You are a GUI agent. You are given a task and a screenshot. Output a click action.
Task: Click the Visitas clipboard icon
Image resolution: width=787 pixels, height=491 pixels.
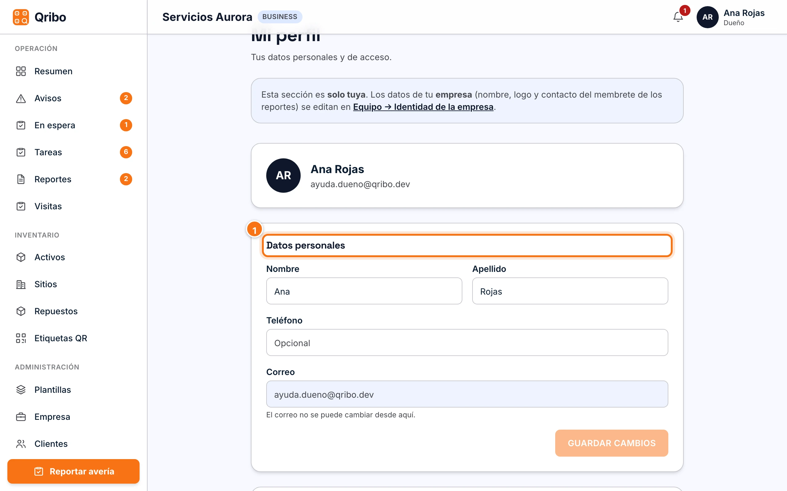coord(21,206)
